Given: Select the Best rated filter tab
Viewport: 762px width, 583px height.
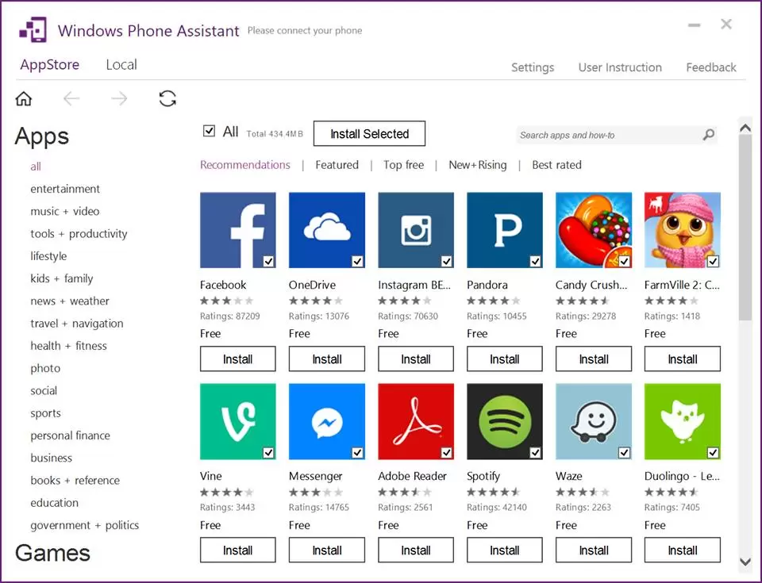Looking at the screenshot, I should 556,165.
